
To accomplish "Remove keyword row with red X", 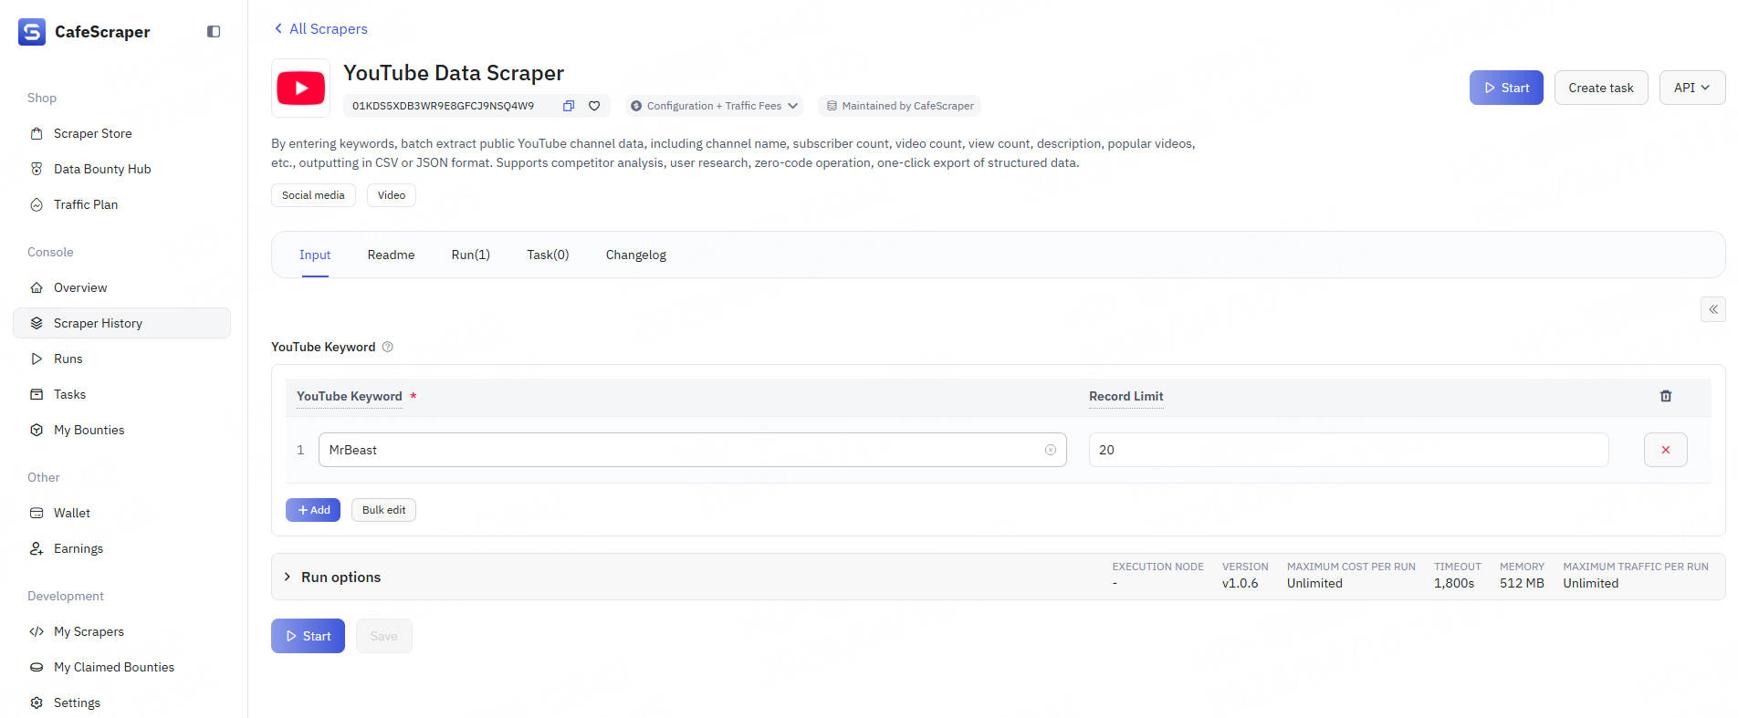I will tap(1665, 450).
